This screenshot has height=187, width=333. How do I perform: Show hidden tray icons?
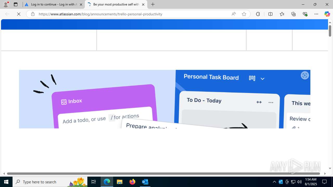coord(274,182)
